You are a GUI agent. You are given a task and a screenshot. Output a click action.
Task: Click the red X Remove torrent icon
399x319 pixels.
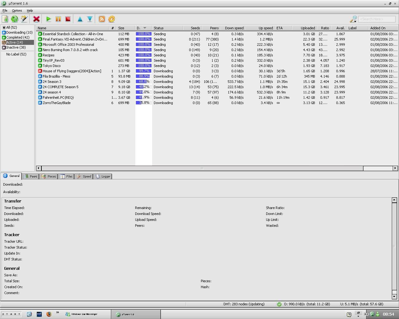[x=36, y=19]
